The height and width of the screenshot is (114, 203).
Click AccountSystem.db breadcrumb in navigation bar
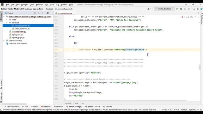[x=64, y=9]
